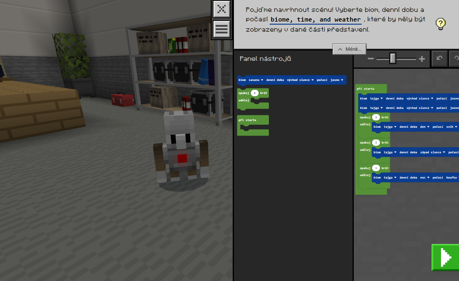Image resolution: width=459 pixels, height=281 pixels.
Task: Open the toolbox block's jasno weather dropdown
Action: 337,80
